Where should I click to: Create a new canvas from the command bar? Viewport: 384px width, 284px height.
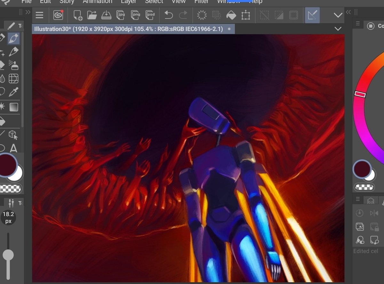[77, 15]
